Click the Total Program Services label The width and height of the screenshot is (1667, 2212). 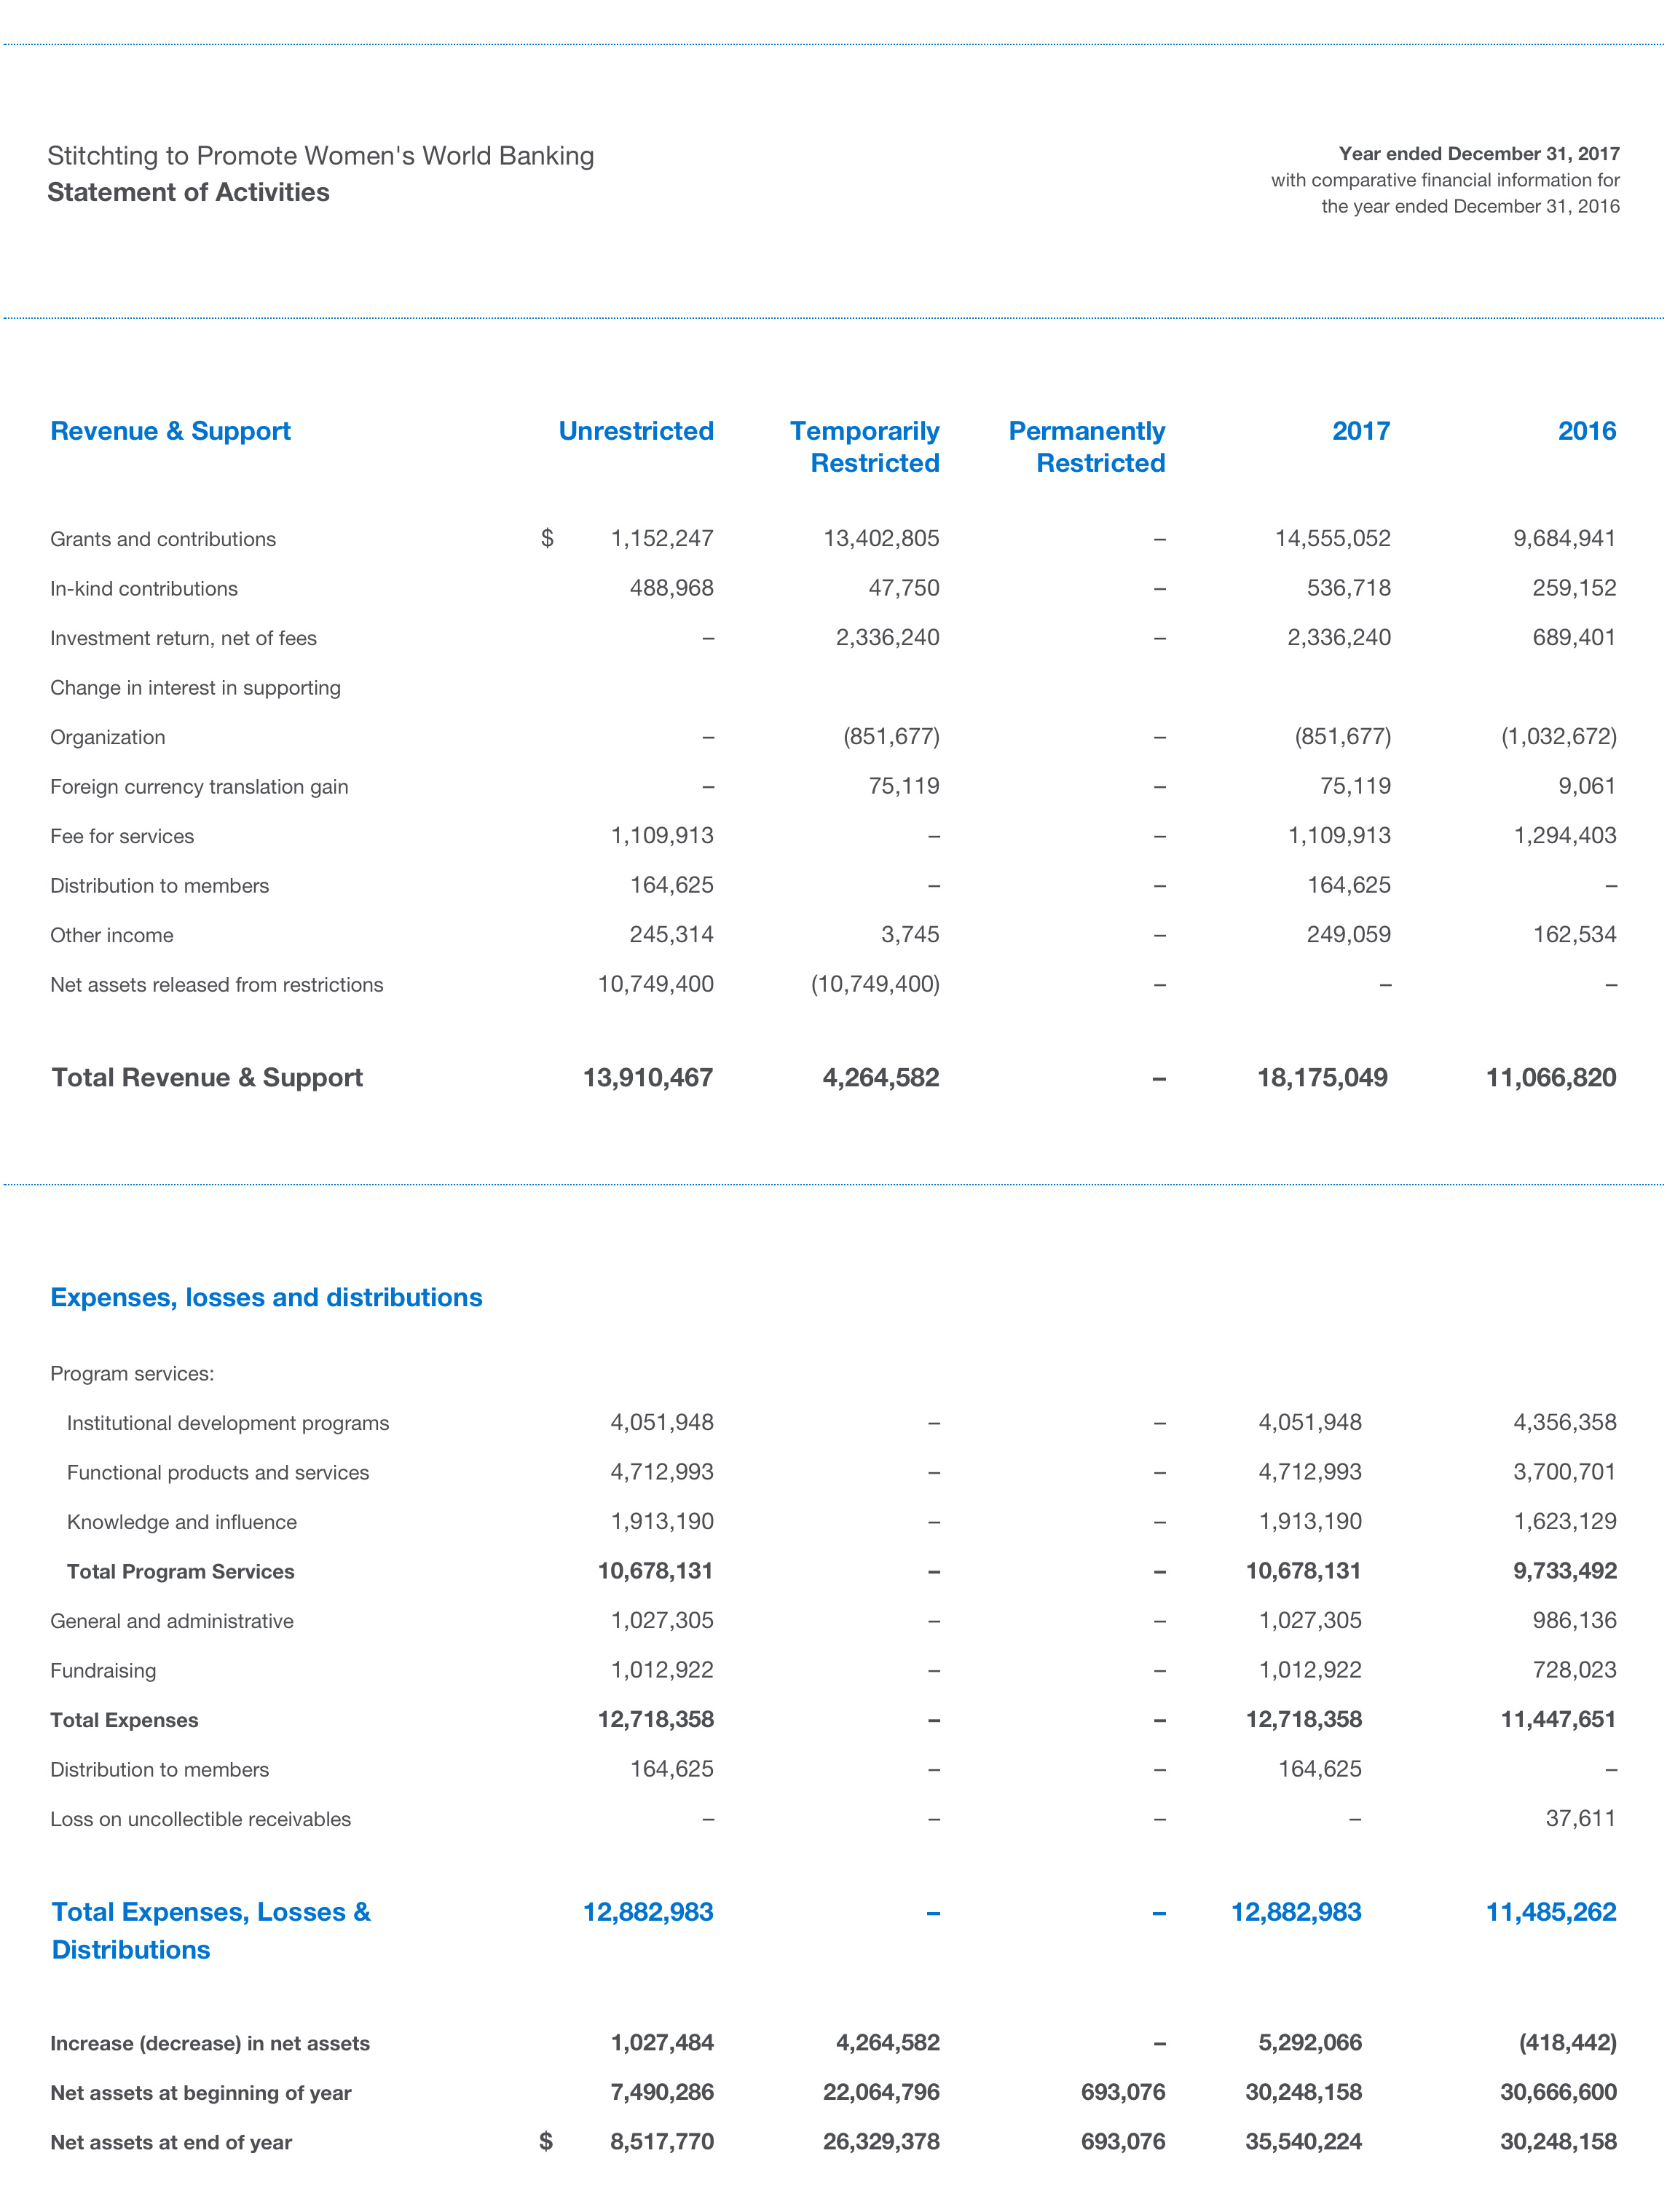pyautogui.click(x=180, y=1571)
